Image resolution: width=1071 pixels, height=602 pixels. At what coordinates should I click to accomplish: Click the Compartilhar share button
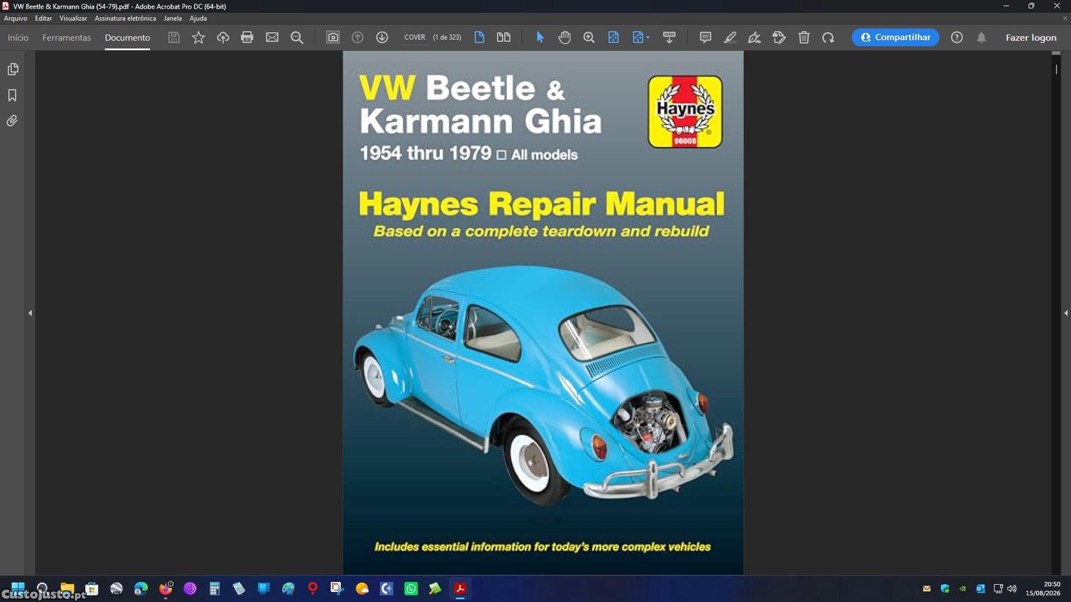point(895,37)
